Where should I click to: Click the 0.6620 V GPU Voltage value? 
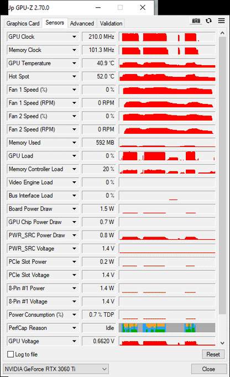click(x=98, y=341)
